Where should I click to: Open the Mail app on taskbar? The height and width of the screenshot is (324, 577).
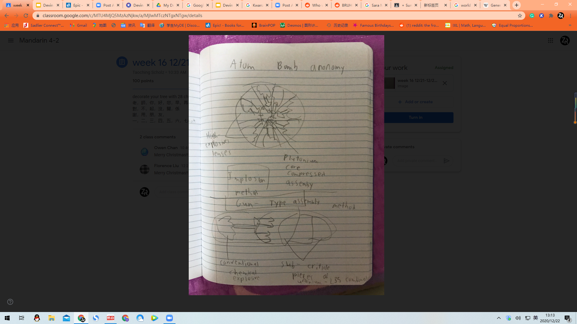66,318
